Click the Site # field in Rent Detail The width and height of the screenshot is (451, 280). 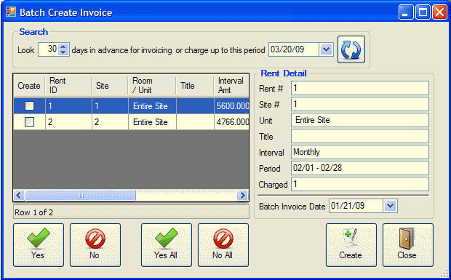(360, 104)
